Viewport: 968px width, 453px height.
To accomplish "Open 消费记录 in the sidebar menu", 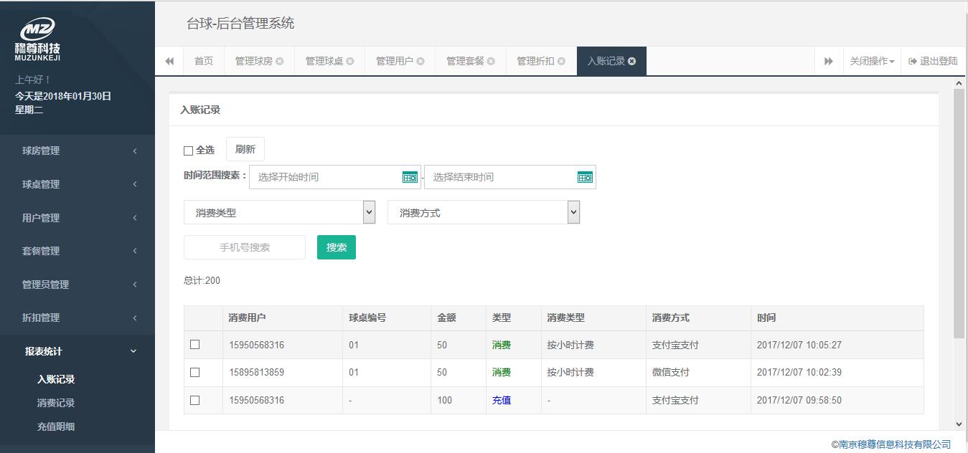I will tap(56, 403).
